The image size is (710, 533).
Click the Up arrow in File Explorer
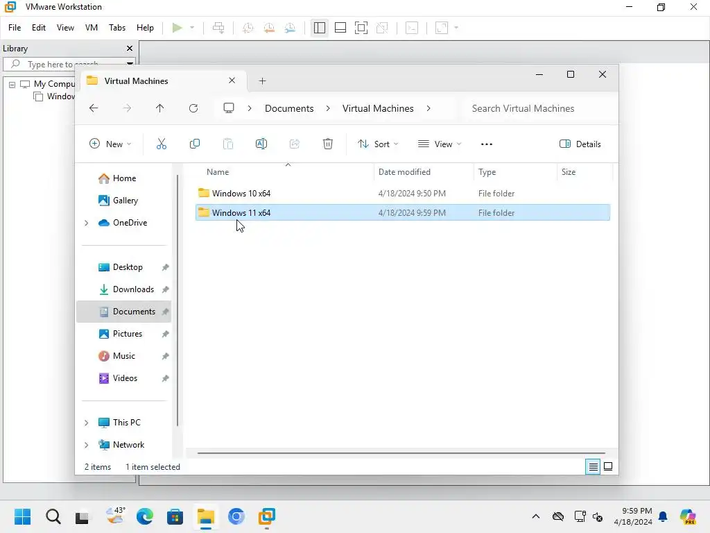click(160, 108)
